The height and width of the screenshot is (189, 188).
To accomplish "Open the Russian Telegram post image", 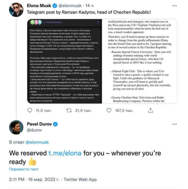I will [x=64, y=61].
